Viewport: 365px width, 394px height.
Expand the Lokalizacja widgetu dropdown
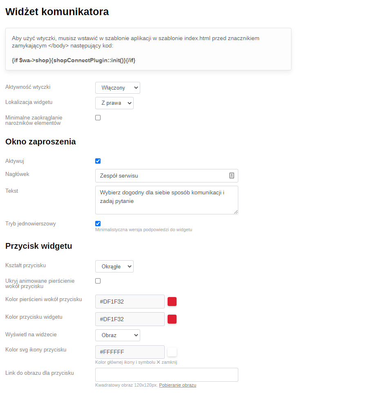pyautogui.click(x=114, y=103)
